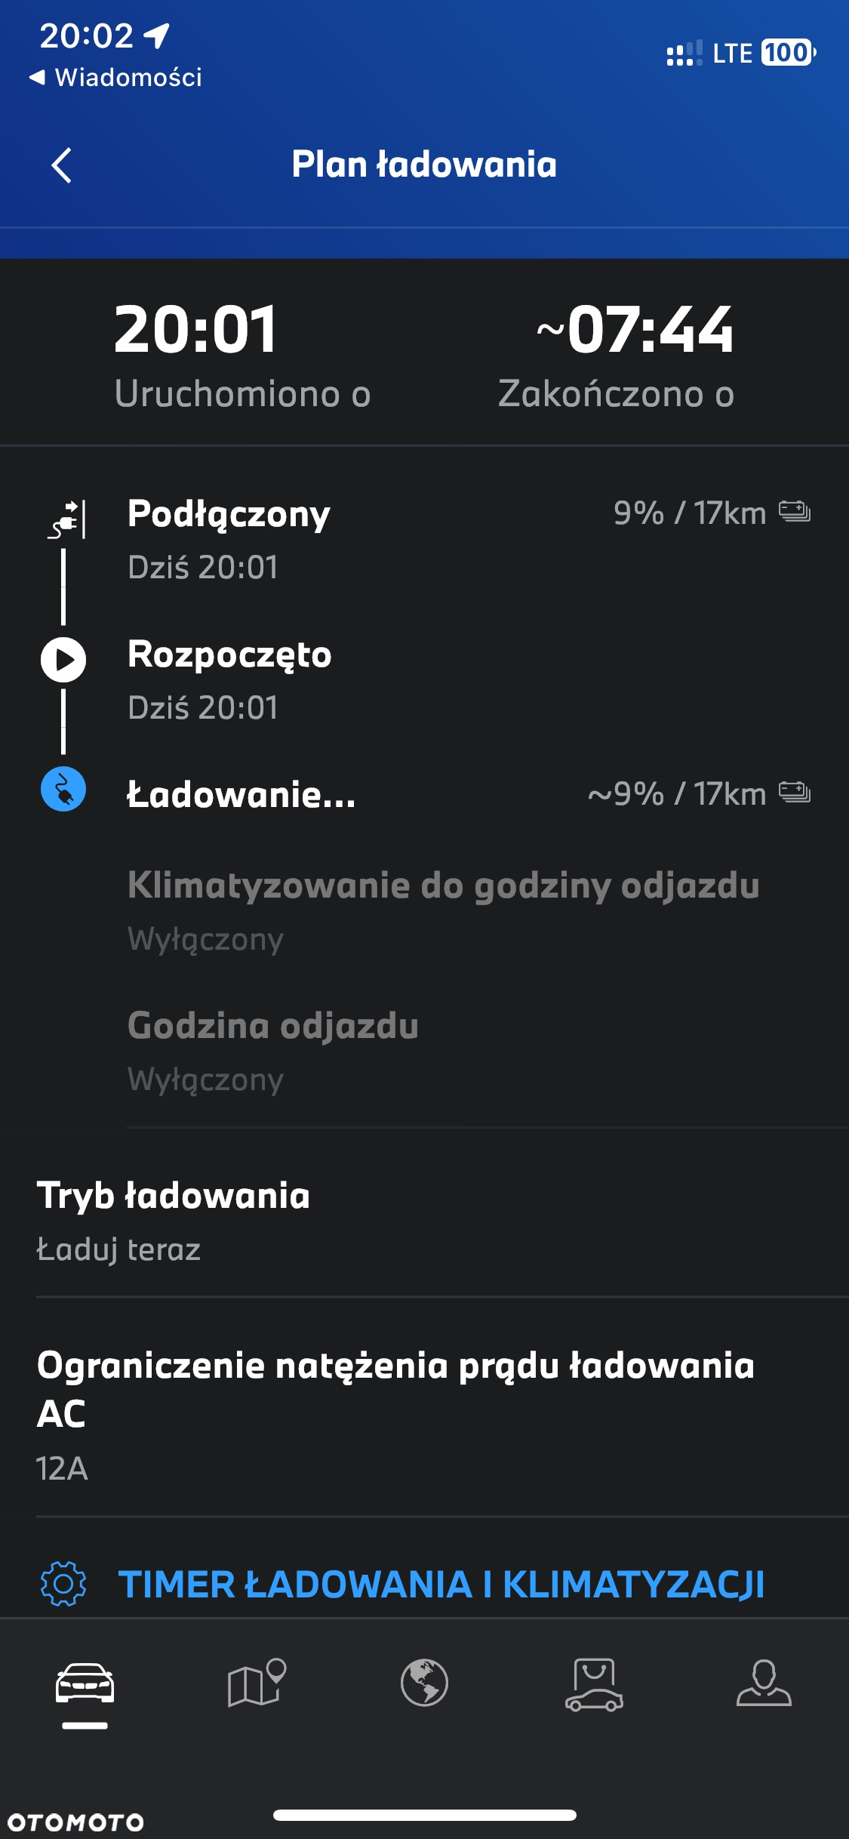Open the globe services tab
Image resolution: width=849 pixels, height=1839 pixels.
click(424, 1683)
